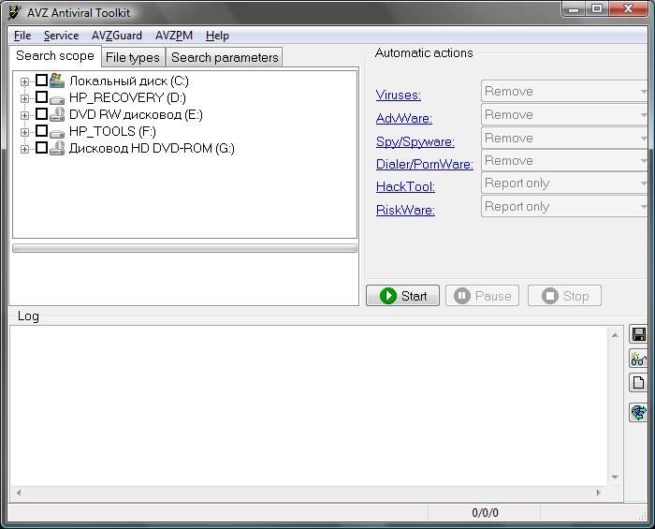This screenshot has height=529, width=655.
Task: Open the AVZGuard menu
Action: pyautogui.click(x=116, y=36)
